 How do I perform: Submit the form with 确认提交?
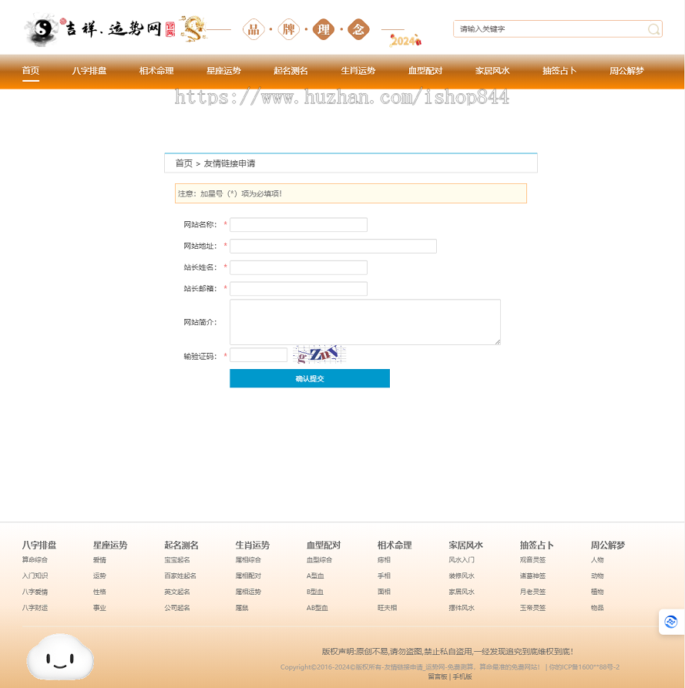pos(310,378)
